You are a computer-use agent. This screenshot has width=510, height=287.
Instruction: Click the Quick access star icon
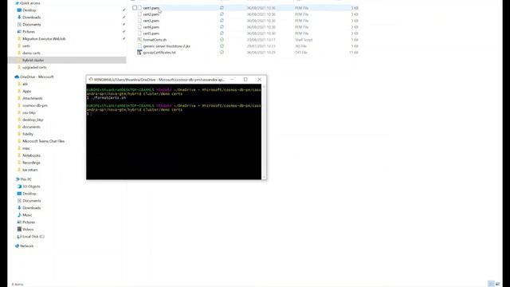click(17, 3)
